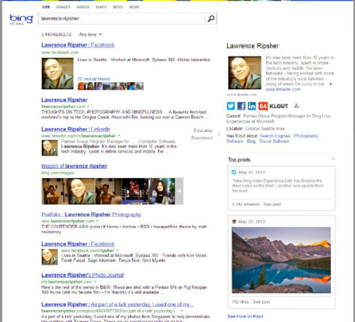This screenshot has height=322, width=355.
Task: Open sidebar Lawrence Ripsher profile photo
Action: tap(244, 73)
